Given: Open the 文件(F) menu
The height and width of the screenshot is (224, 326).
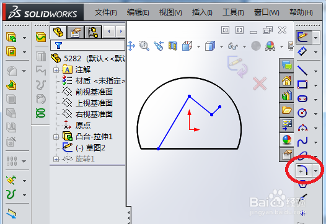Looking at the screenshot, I should coord(105,12).
